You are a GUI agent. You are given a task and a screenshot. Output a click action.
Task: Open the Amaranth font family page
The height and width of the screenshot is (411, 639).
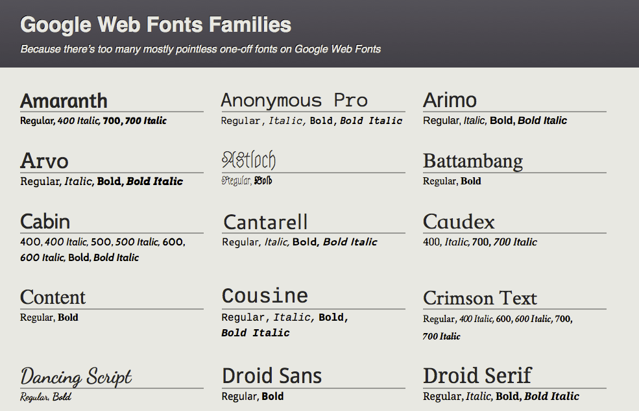[x=64, y=101]
